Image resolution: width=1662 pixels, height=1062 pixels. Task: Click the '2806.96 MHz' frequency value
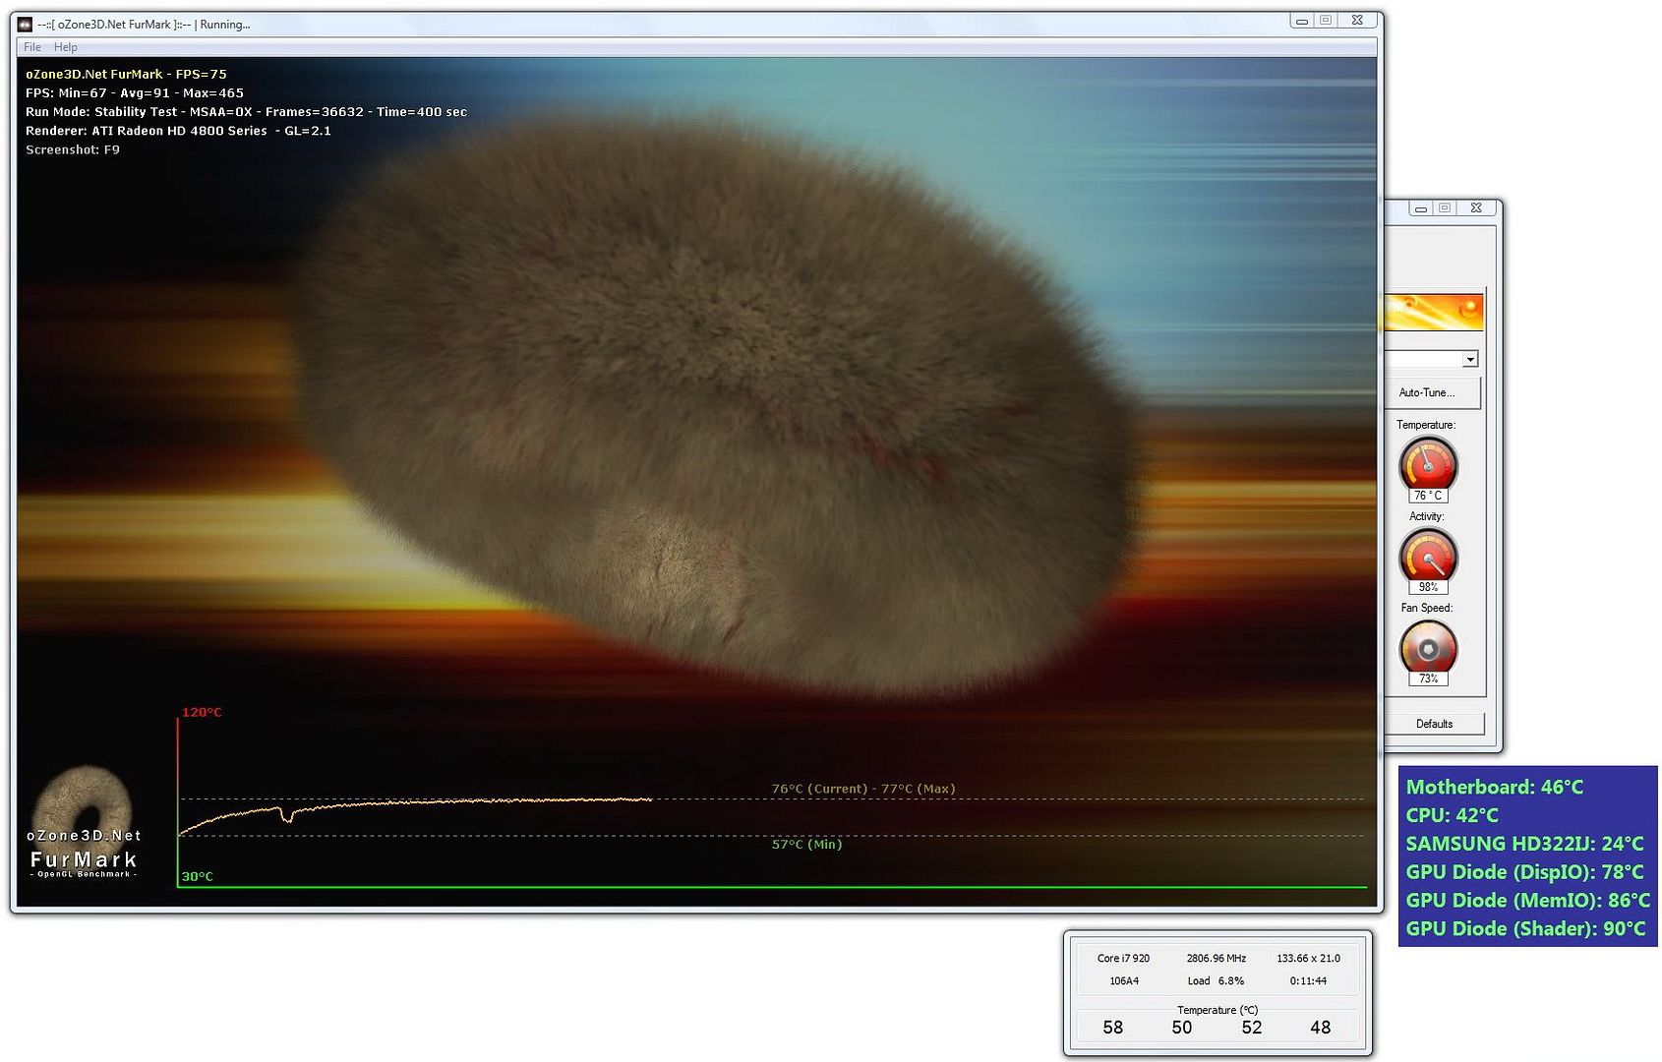[1216, 958]
